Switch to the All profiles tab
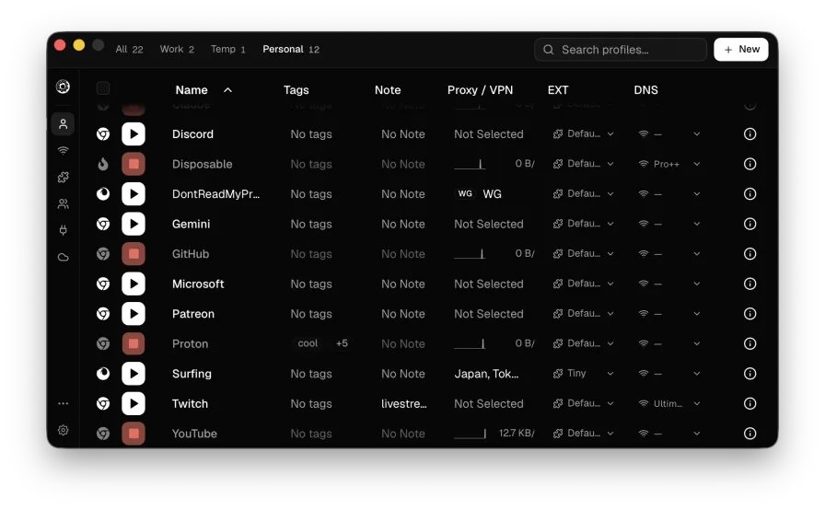The width and height of the screenshot is (825, 510). pyautogui.click(x=130, y=50)
